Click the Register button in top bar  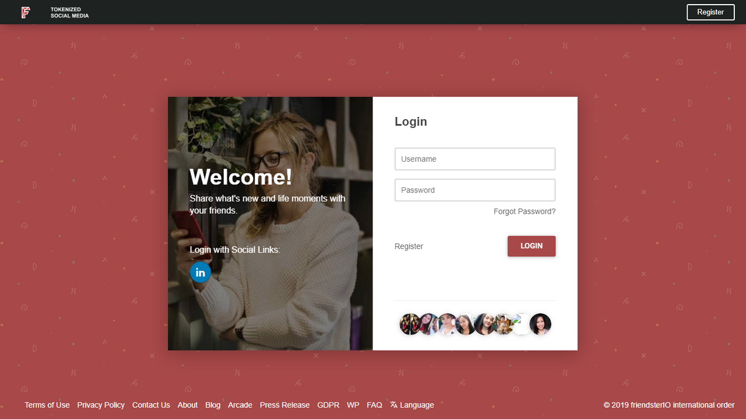coord(710,12)
